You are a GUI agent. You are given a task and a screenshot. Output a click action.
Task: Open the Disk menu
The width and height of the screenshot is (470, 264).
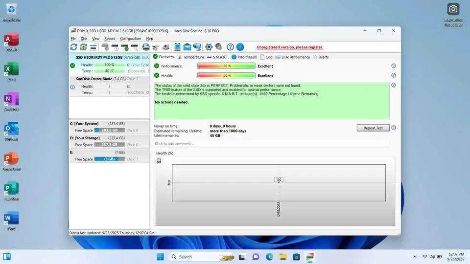click(84, 39)
